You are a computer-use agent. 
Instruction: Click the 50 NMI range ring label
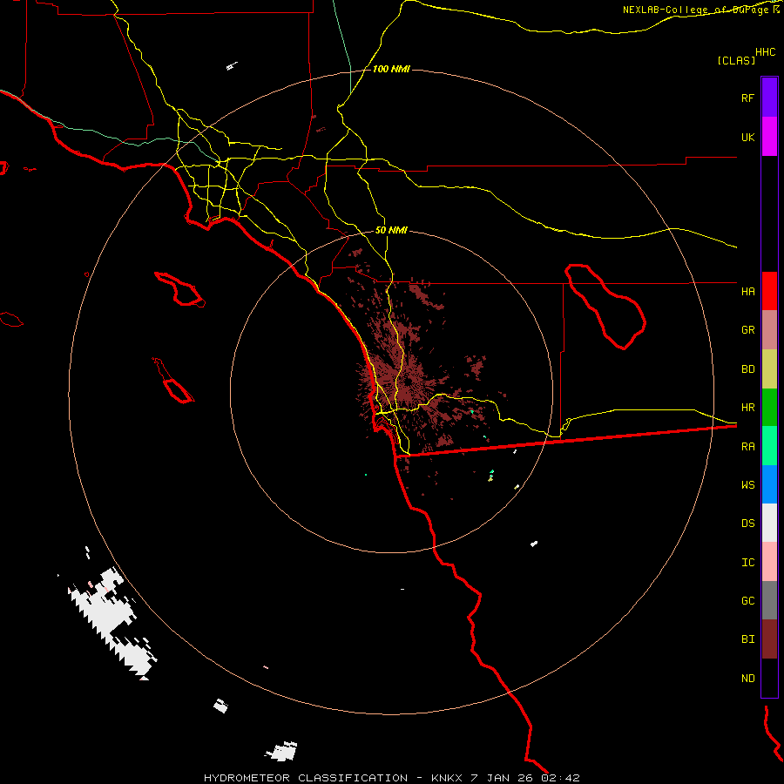click(391, 231)
